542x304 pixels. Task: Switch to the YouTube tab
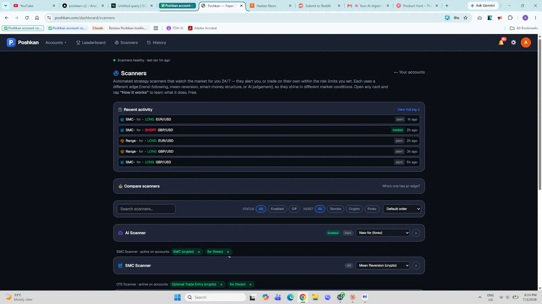(x=34, y=6)
